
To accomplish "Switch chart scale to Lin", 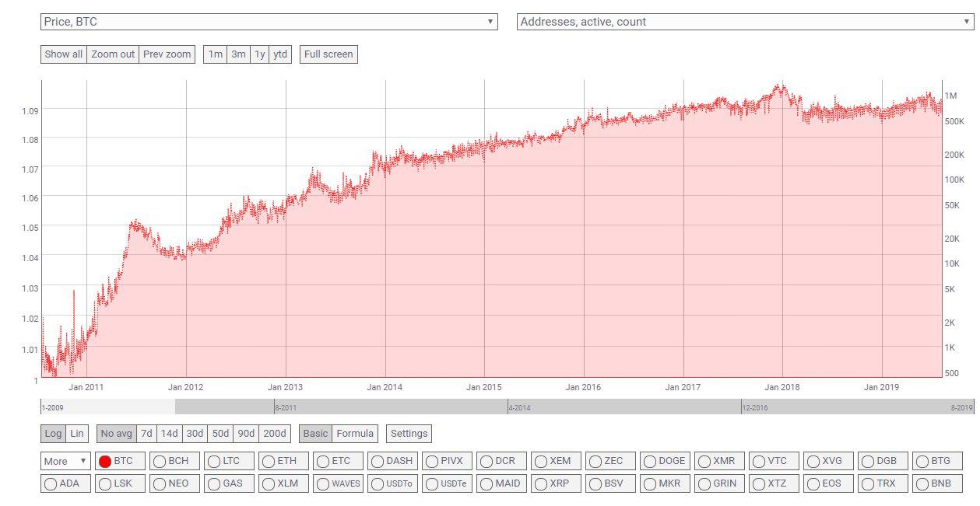I will [76, 434].
